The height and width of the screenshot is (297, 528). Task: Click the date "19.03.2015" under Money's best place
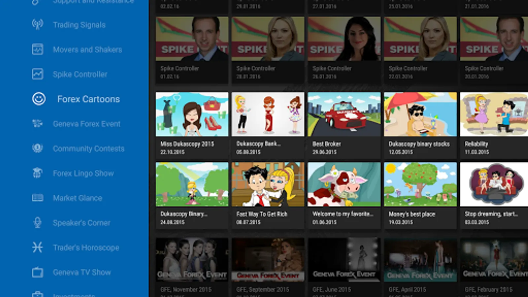point(401,222)
